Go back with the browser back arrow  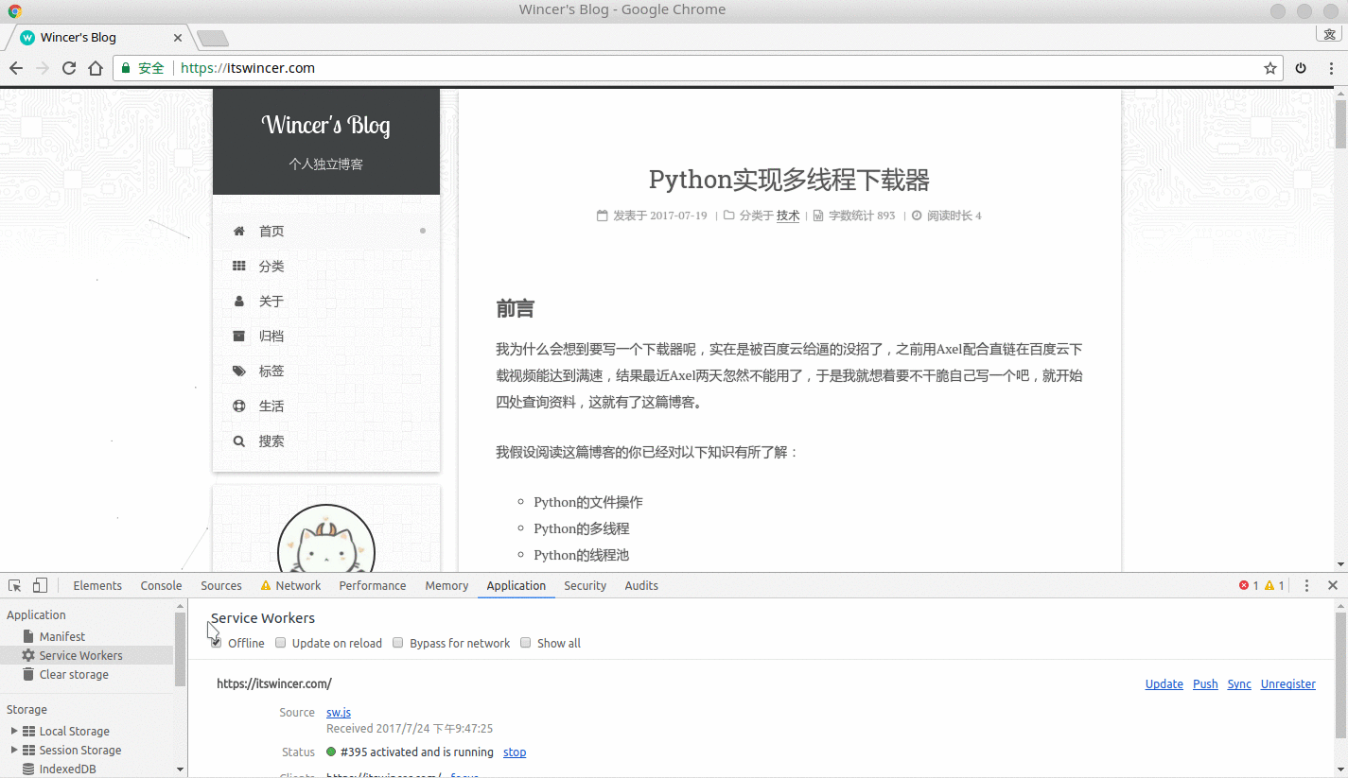[16, 68]
